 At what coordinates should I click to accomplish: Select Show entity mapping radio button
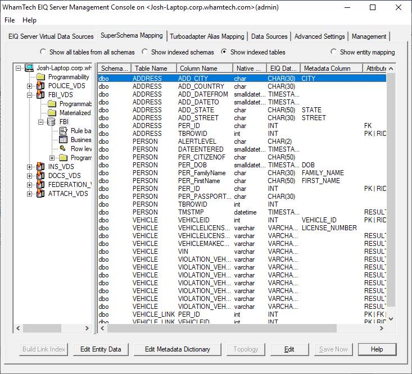333,52
